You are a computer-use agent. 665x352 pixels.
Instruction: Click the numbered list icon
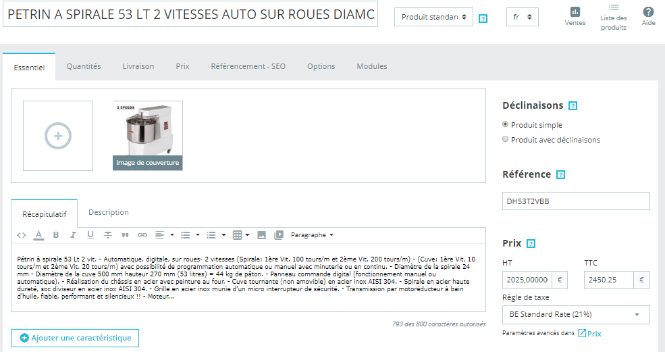coord(211,235)
